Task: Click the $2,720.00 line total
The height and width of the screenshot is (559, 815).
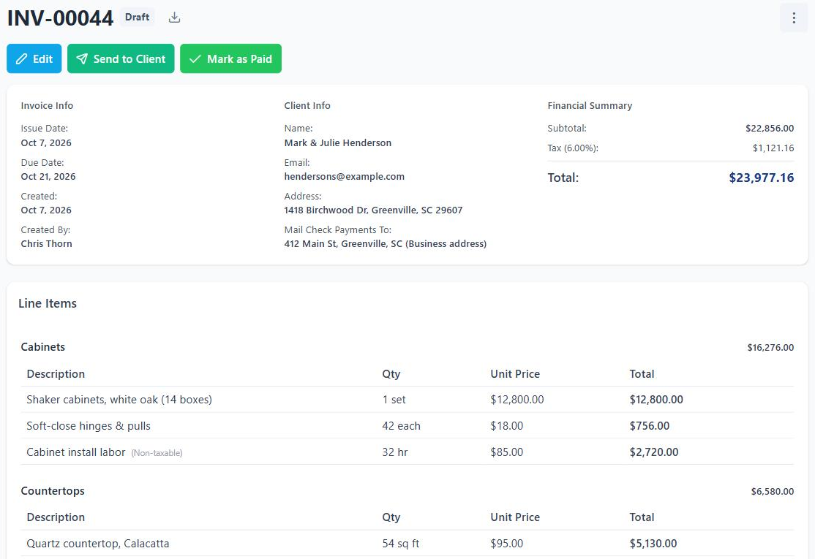Action: pos(654,452)
